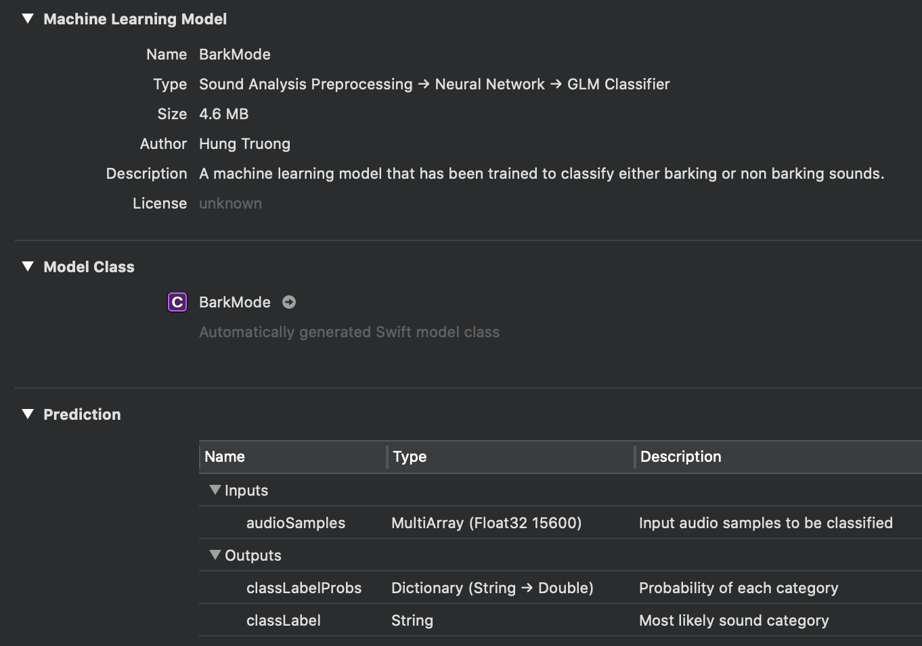The width and height of the screenshot is (922, 646).
Task: Select the audioSamples input row
Action: pos(561,523)
